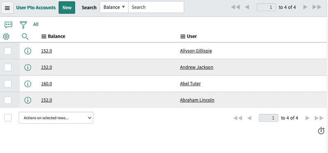
Task: Toggle the column search magnifier icon
Action: click(x=25, y=36)
